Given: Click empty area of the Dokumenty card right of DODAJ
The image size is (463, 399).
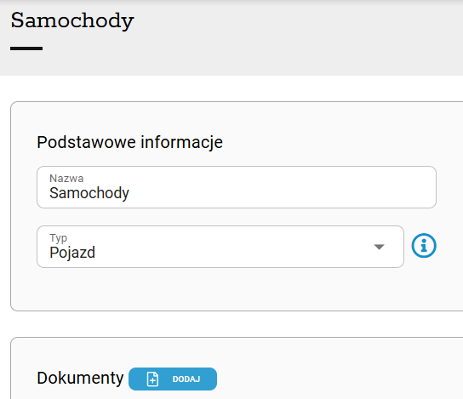Looking at the screenshot, I should 340,379.
